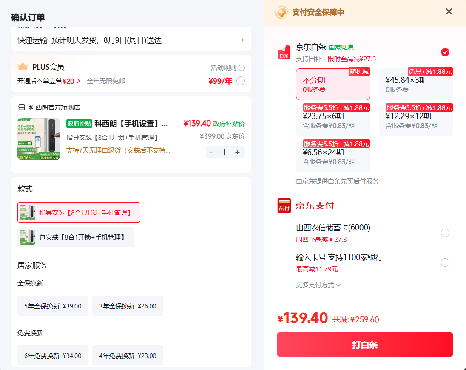Select 6年免费换新 ¥34.00 service

(53, 356)
